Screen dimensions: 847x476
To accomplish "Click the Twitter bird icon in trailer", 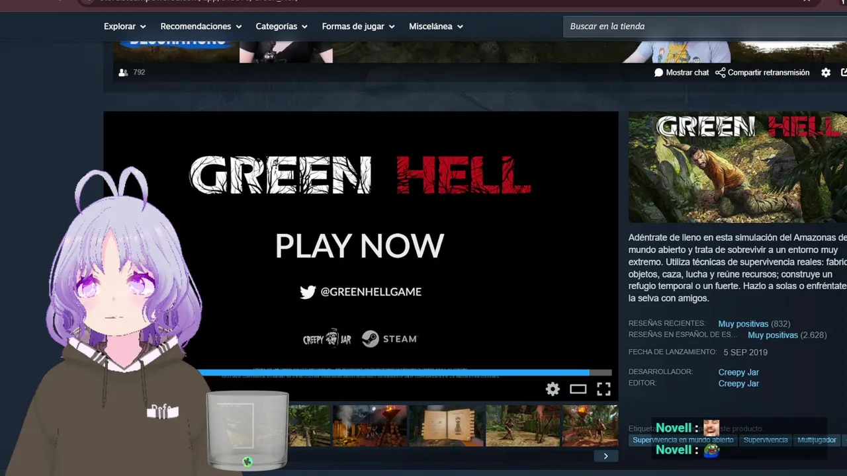I will [x=308, y=292].
